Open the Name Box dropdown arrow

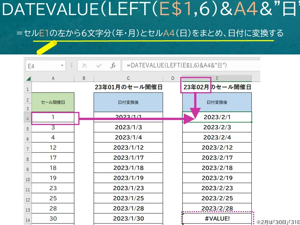coord(62,66)
